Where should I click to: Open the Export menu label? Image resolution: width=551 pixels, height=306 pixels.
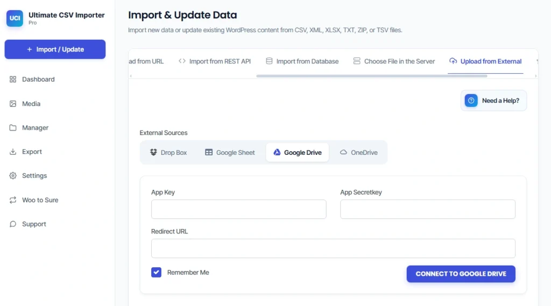(x=32, y=152)
